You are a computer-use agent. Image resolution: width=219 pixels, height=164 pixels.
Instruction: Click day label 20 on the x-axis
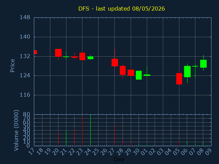coord(56,152)
